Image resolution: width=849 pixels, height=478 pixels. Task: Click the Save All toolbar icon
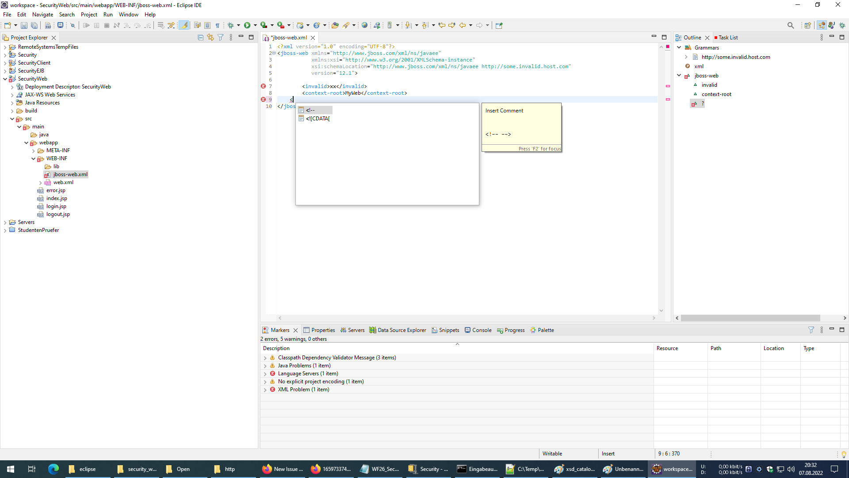pyautogui.click(x=34, y=25)
